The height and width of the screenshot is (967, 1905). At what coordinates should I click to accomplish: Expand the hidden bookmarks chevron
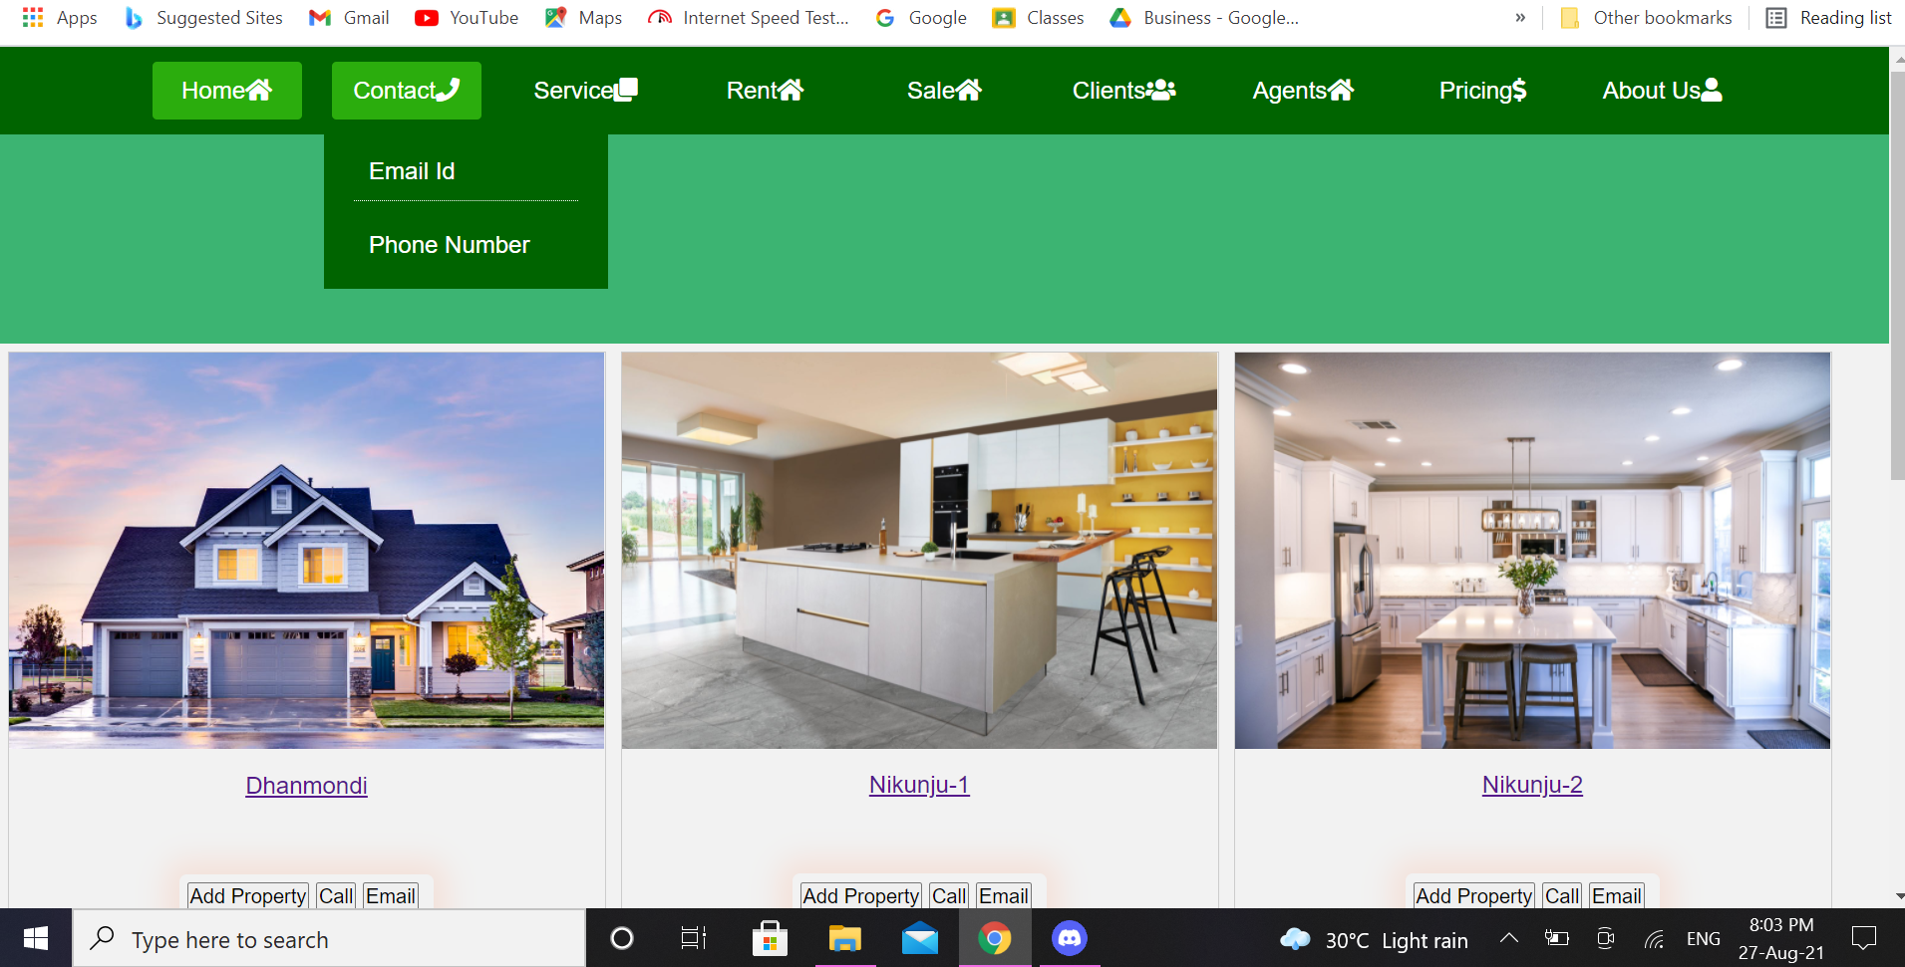pyautogui.click(x=1520, y=17)
